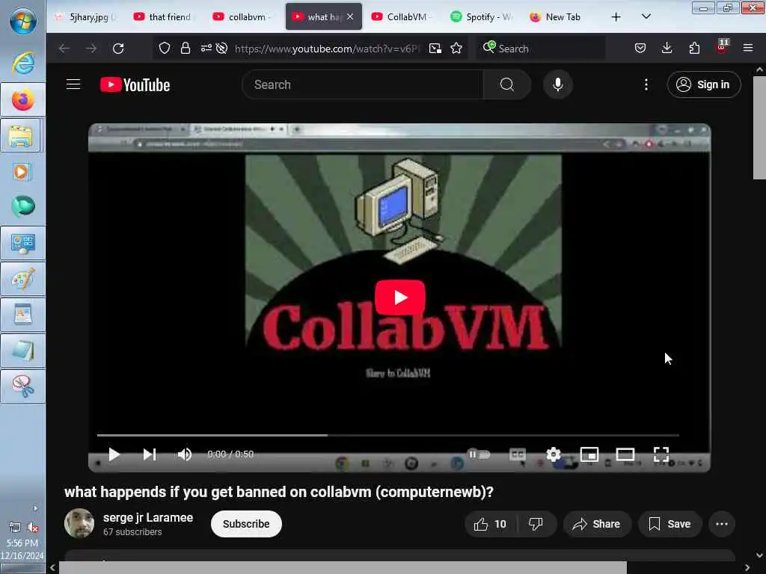Open Windows Explorer from the taskbar
This screenshot has height=574, width=766.
pyautogui.click(x=21, y=136)
